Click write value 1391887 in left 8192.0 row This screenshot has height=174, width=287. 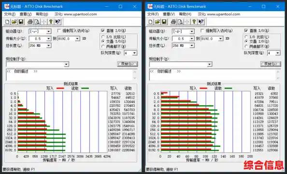[x=114, y=150]
